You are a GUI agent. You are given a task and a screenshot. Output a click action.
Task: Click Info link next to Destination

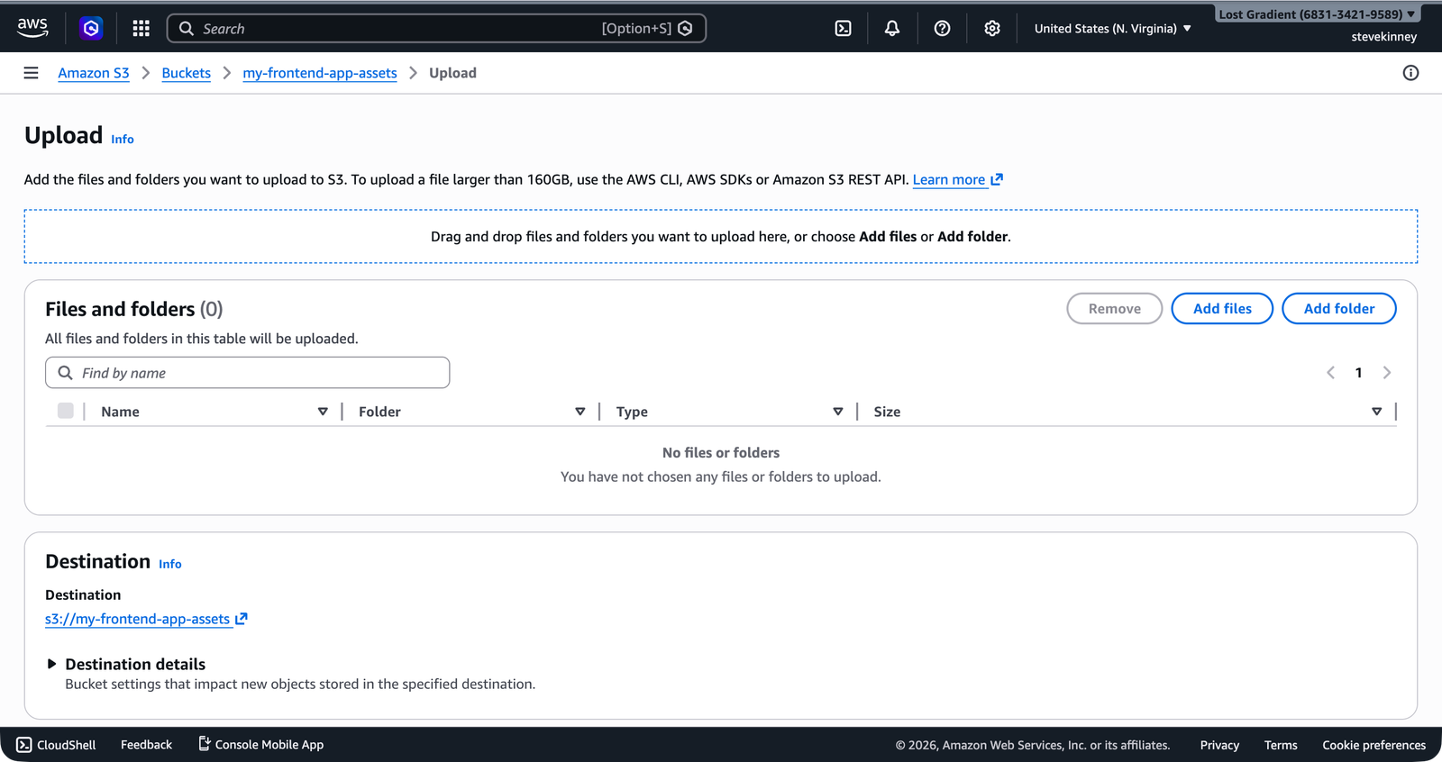[x=170, y=564]
